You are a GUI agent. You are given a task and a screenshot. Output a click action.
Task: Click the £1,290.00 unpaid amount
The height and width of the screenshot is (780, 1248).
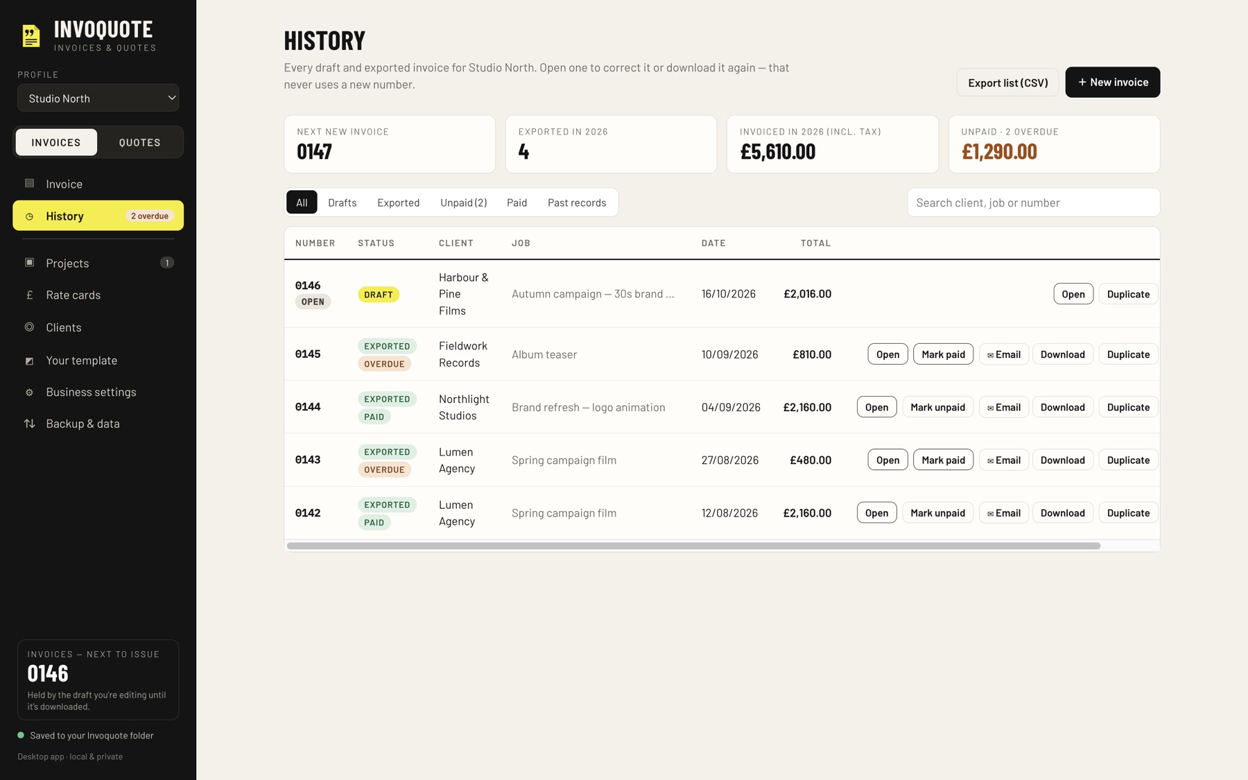[999, 152]
